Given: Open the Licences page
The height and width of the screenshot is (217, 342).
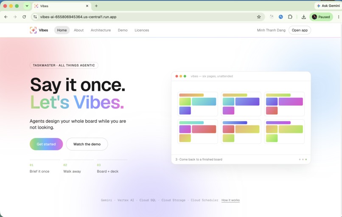Looking at the screenshot, I should point(142,30).
